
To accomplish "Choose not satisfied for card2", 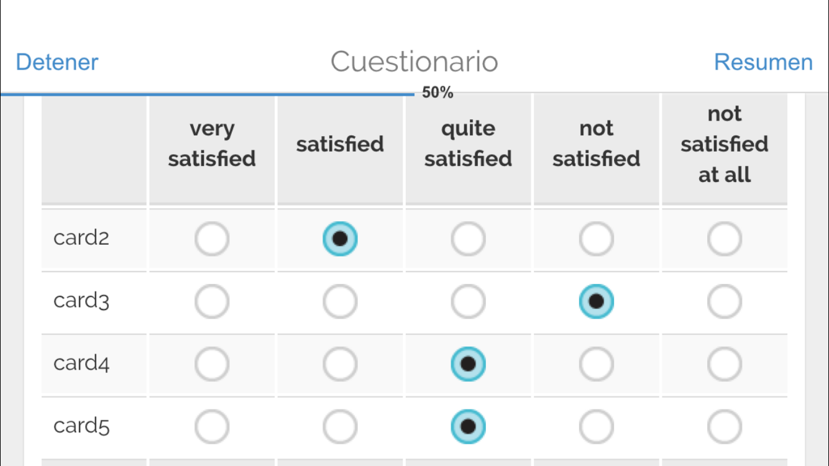I will tap(596, 239).
